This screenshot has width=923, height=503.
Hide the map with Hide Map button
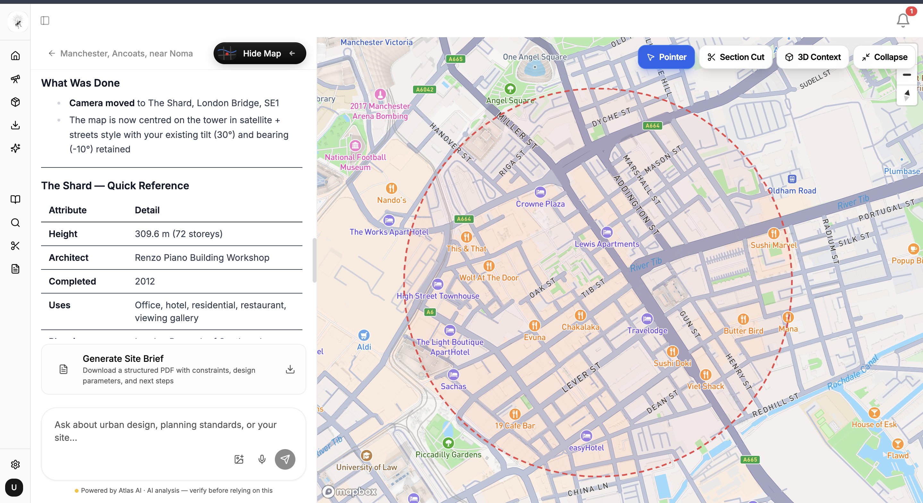(260, 54)
